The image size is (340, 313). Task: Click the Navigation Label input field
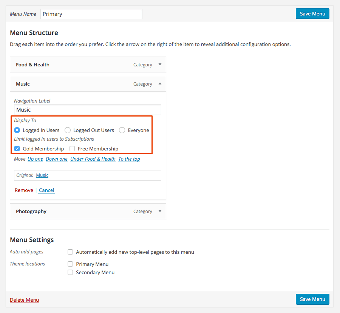[88, 110]
